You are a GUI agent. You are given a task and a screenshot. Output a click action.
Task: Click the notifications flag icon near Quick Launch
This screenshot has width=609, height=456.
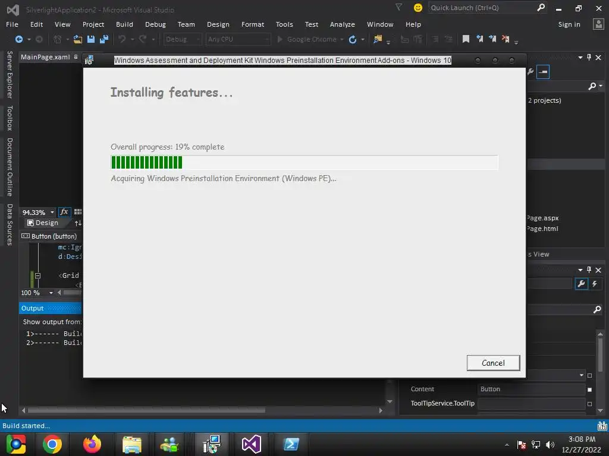[x=398, y=7]
